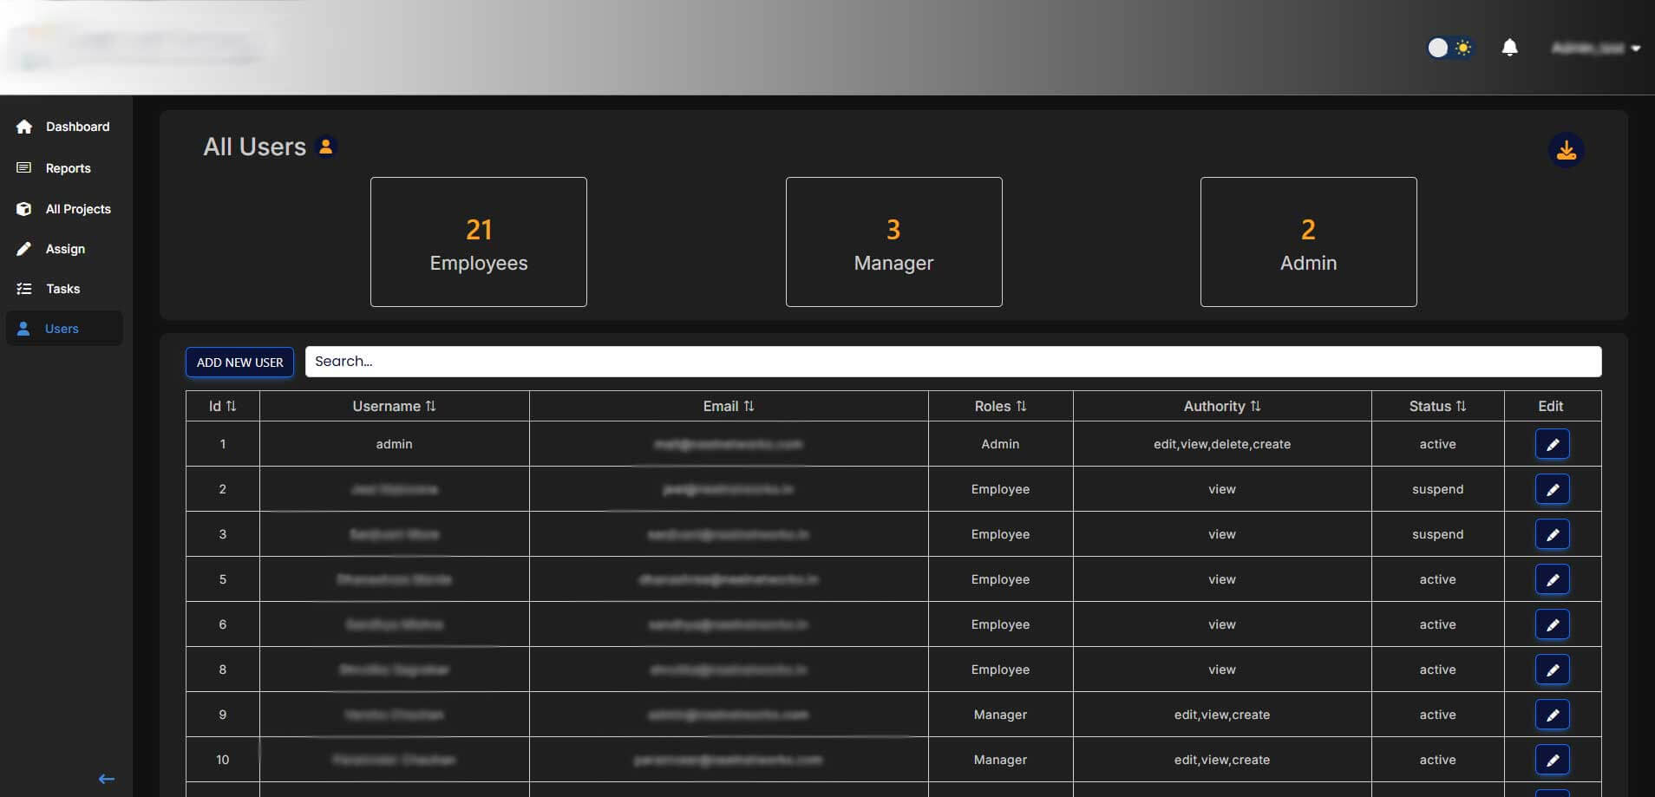Click the 'Manager' role in row Id 9
1655x797 pixels.
pos(1000,715)
